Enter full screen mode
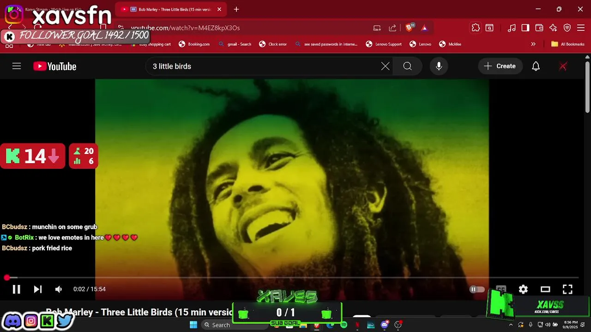The image size is (591, 332). click(x=567, y=289)
